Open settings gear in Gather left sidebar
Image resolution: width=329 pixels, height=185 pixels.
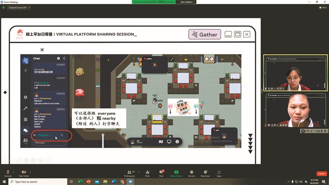pos(25,97)
